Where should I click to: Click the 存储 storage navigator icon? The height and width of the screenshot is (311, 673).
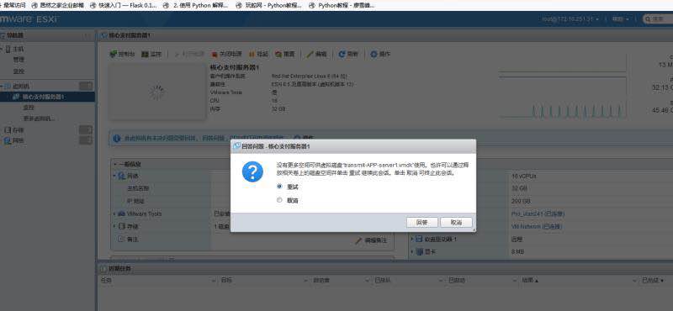point(8,129)
